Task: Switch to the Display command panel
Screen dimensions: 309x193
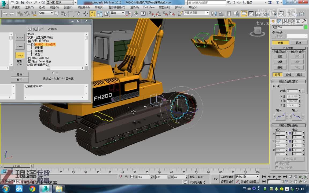Action: tap(298, 22)
